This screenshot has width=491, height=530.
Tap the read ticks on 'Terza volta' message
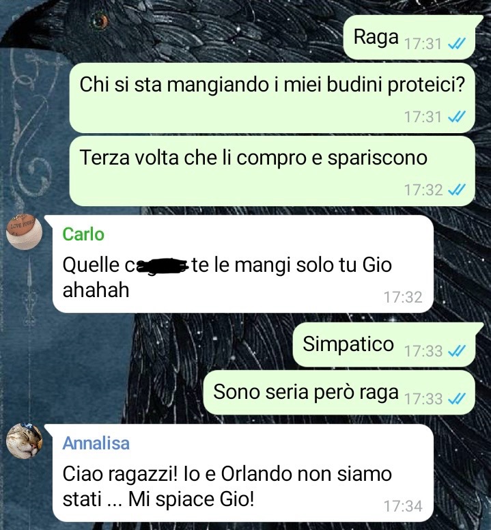(457, 190)
